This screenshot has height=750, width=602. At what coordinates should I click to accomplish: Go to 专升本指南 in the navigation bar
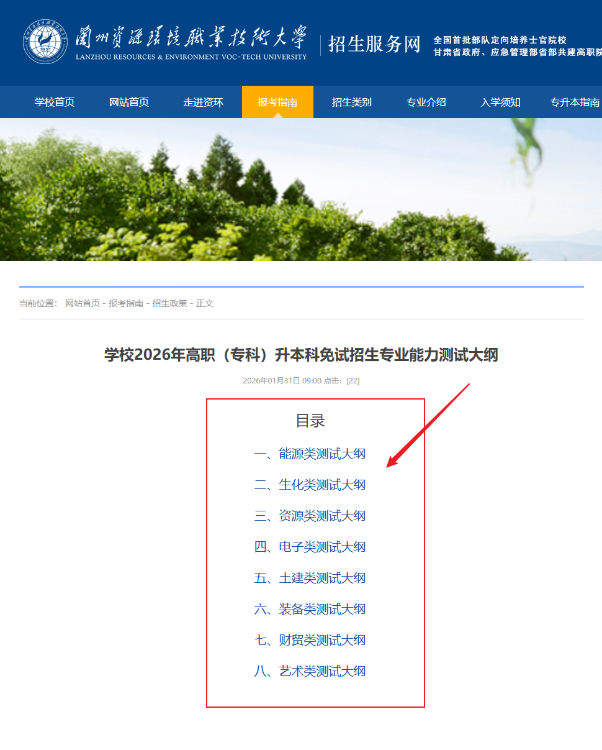pos(575,103)
